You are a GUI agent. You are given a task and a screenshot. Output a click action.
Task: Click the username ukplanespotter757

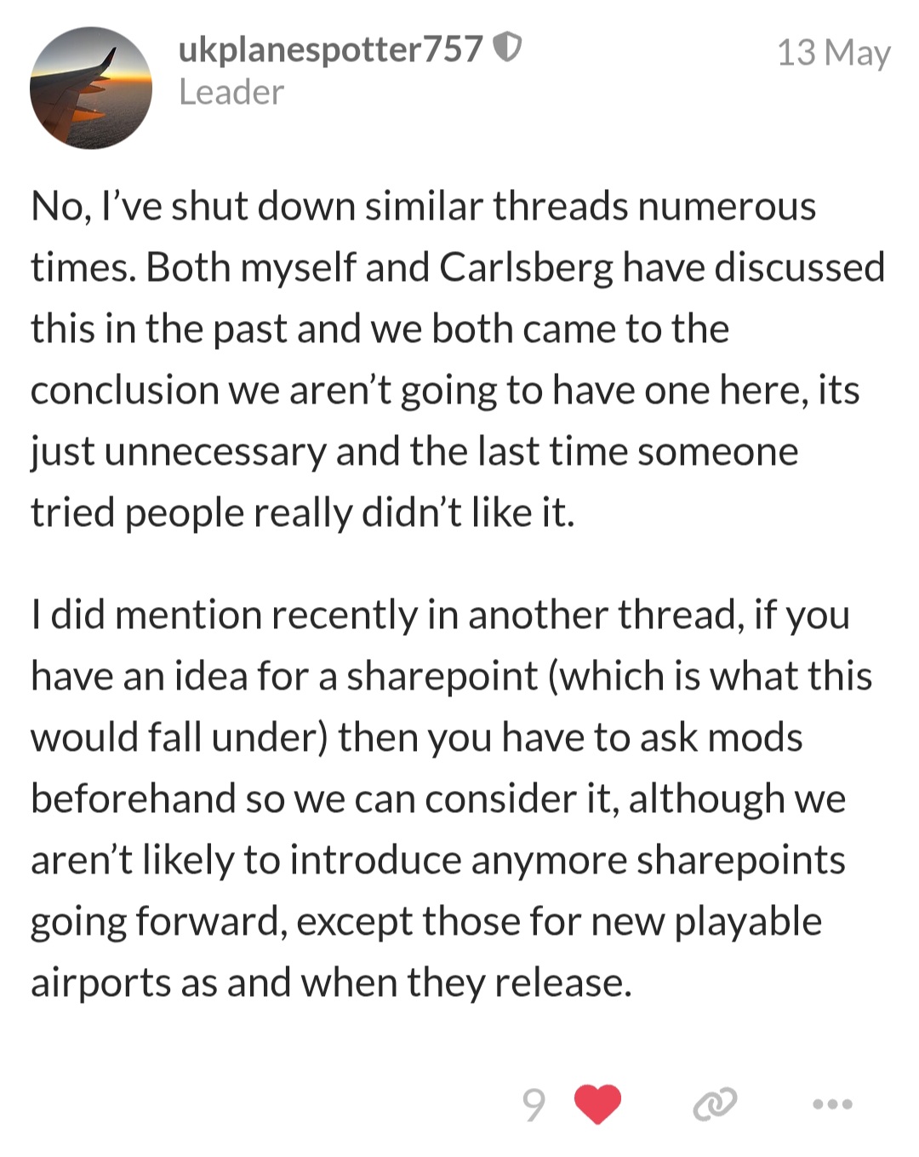(331, 49)
